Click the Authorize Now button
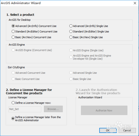 coord(104,110)
